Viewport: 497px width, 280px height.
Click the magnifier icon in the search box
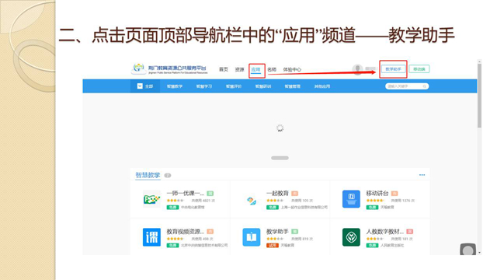pyautogui.click(x=425, y=86)
